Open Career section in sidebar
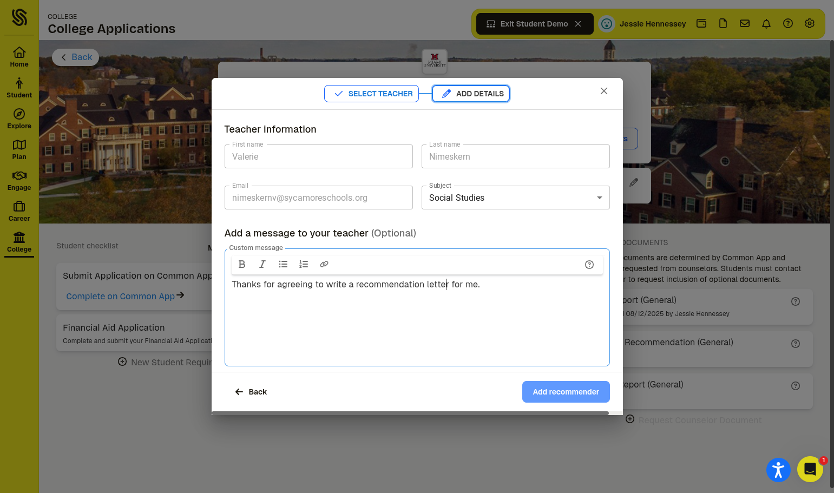Image resolution: width=834 pixels, height=493 pixels. click(x=19, y=211)
